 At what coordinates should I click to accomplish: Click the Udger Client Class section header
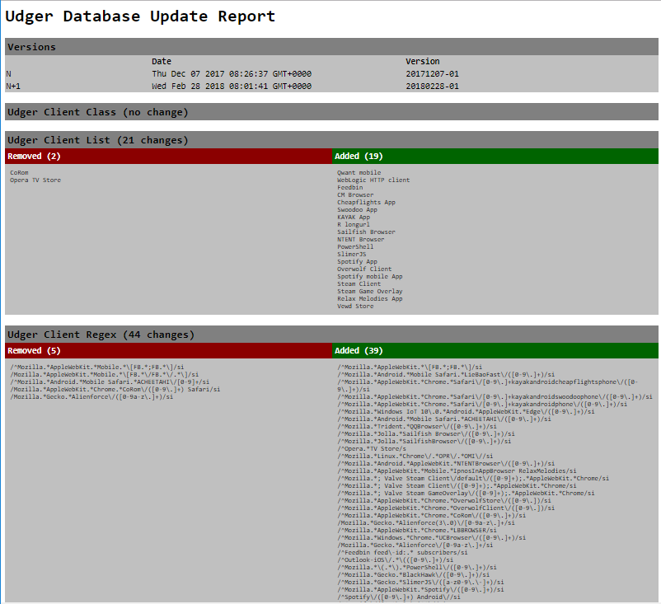pyautogui.click(x=97, y=112)
